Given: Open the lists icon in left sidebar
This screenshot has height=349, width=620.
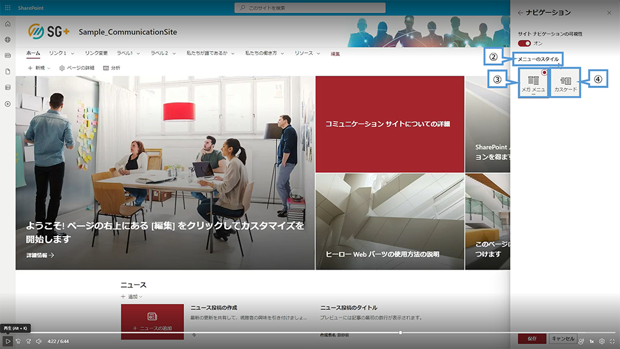Looking at the screenshot, I should [x=7, y=87].
